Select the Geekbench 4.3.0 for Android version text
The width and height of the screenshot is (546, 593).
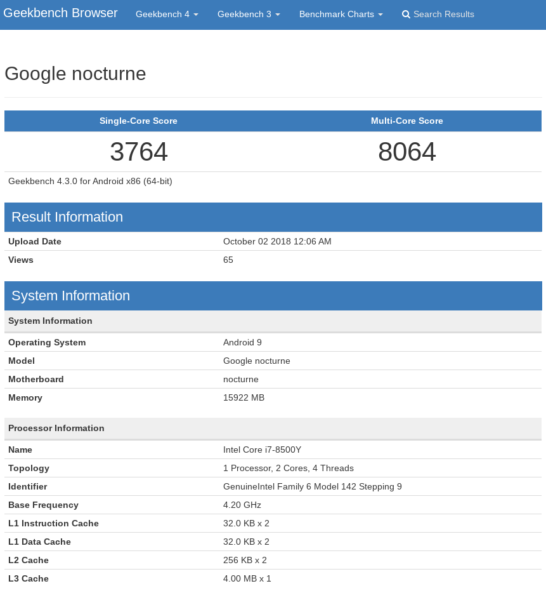pyautogui.click(x=90, y=181)
